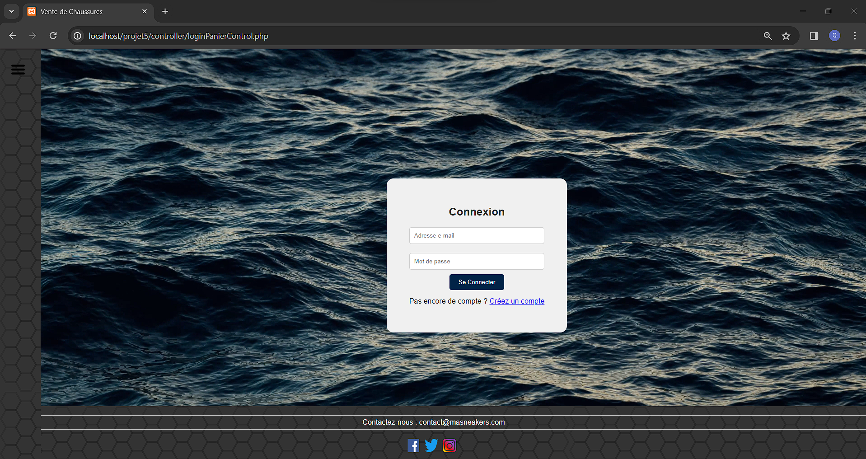Follow the Créez un compte link
This screenshot has height=459, width=866.
517,301
